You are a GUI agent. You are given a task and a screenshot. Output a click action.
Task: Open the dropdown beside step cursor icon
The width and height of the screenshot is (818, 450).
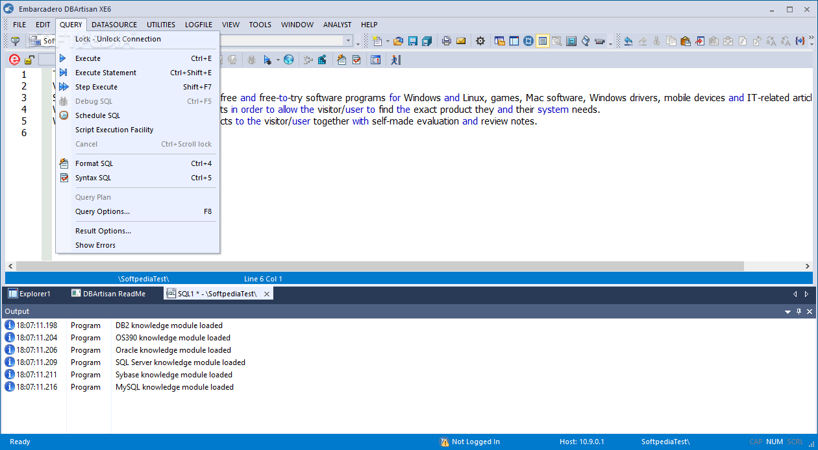click(278, 60)
